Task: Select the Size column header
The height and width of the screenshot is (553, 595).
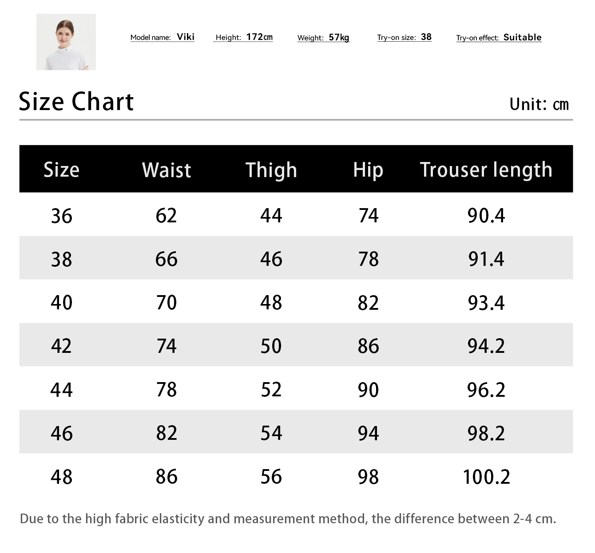Action: click(x=61, y=170)
